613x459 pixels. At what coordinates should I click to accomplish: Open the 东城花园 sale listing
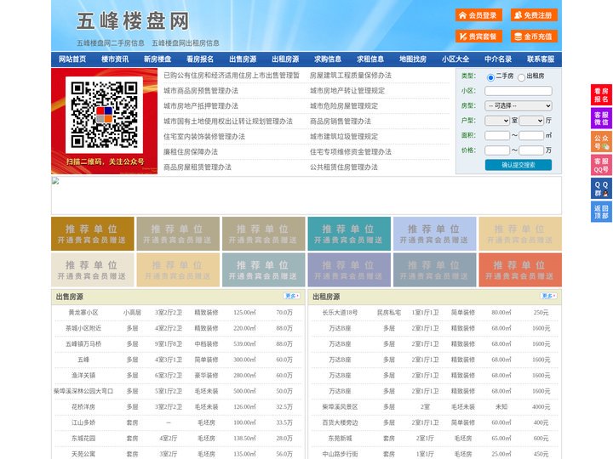tap(83, 439)
